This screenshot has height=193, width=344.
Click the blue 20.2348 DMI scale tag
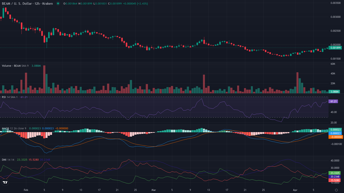334,177
